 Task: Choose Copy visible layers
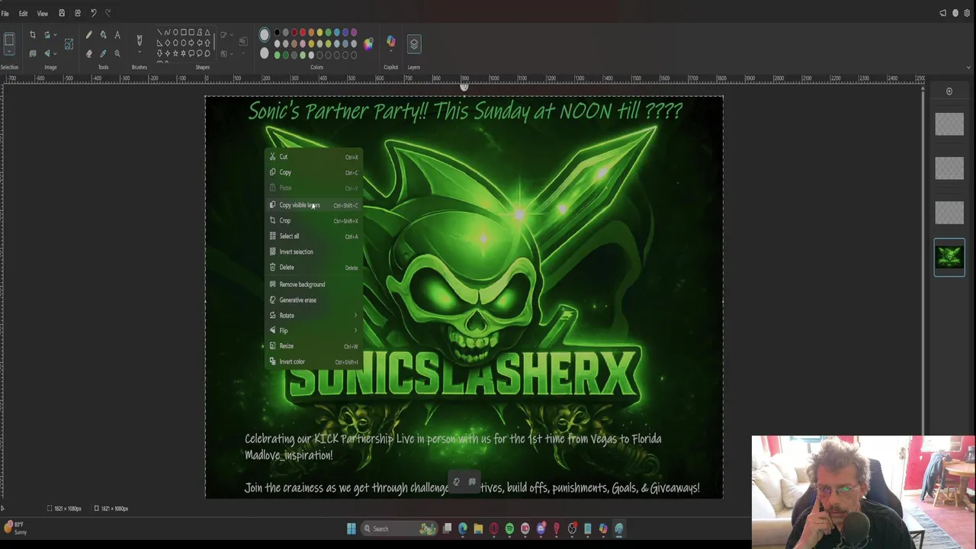[313, 205]
